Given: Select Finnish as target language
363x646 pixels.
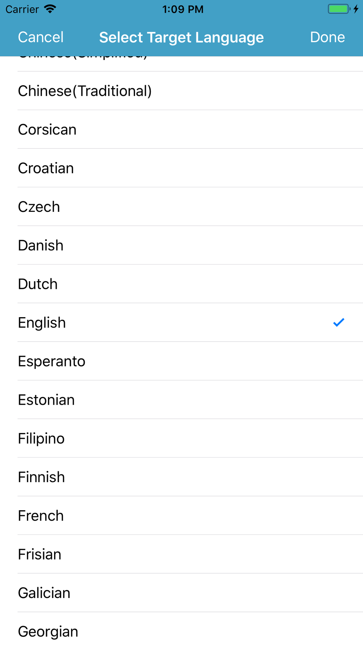Looking at the screenshot, I should click(181, 477).
